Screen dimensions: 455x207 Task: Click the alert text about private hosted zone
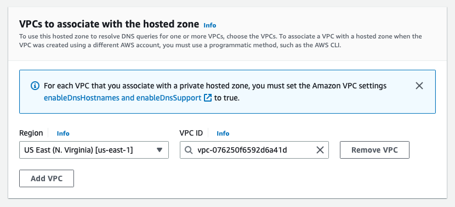[x=215, y=86]
